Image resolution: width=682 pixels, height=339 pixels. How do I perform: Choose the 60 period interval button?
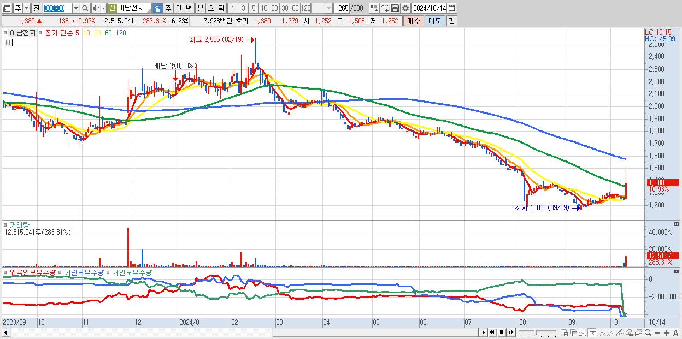tap(295, 8)
